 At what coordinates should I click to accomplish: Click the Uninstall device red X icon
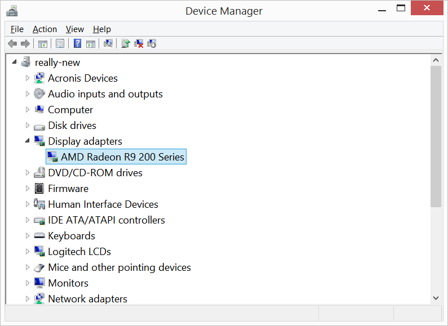tap(139, 44)
